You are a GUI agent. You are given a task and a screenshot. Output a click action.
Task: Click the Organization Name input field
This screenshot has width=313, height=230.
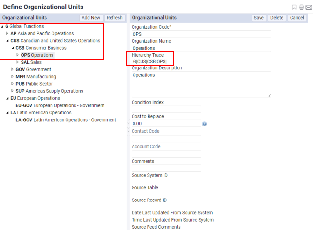(x=201, y=48)
